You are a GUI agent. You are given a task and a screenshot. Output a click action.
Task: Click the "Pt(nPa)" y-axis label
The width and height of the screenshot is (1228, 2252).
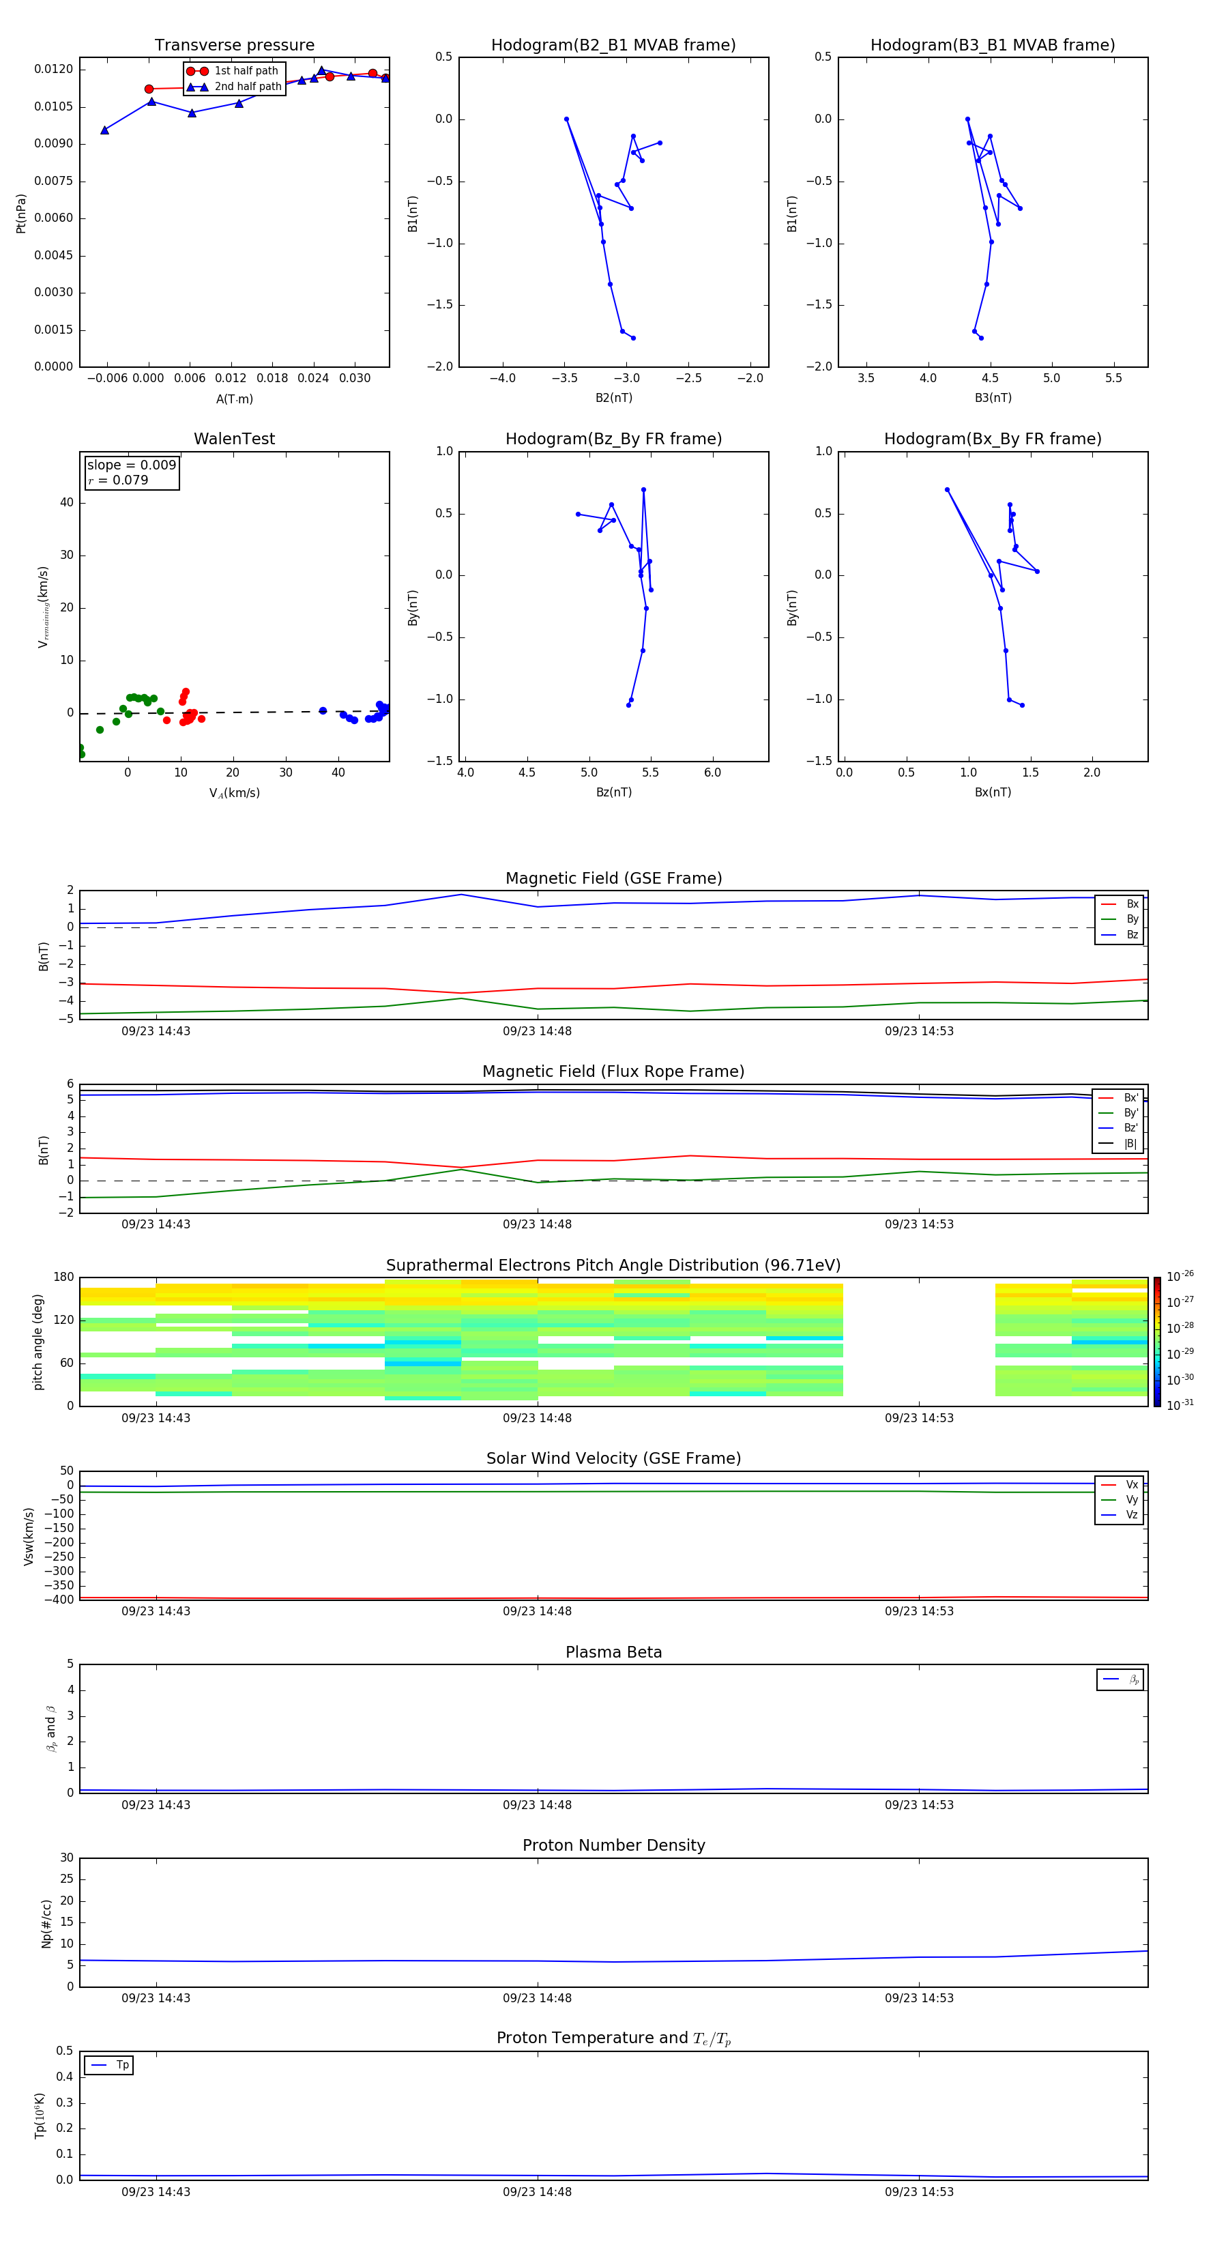pos(21,212)
